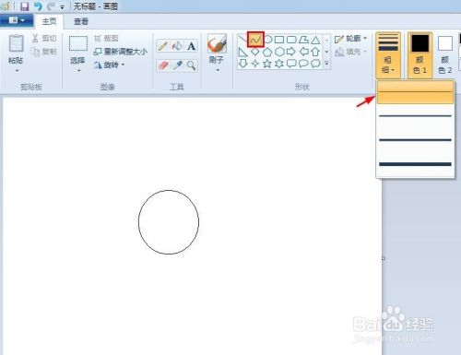Choose the Rectangle shape

[x=279, y=40]
